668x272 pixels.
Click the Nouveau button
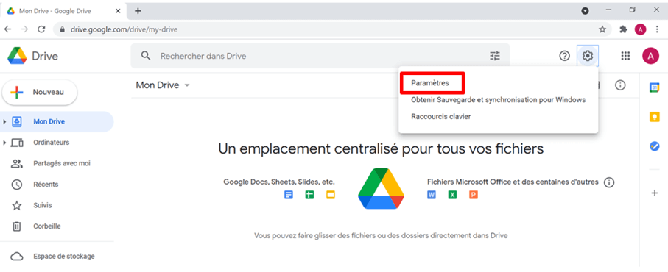pos(40,92)
